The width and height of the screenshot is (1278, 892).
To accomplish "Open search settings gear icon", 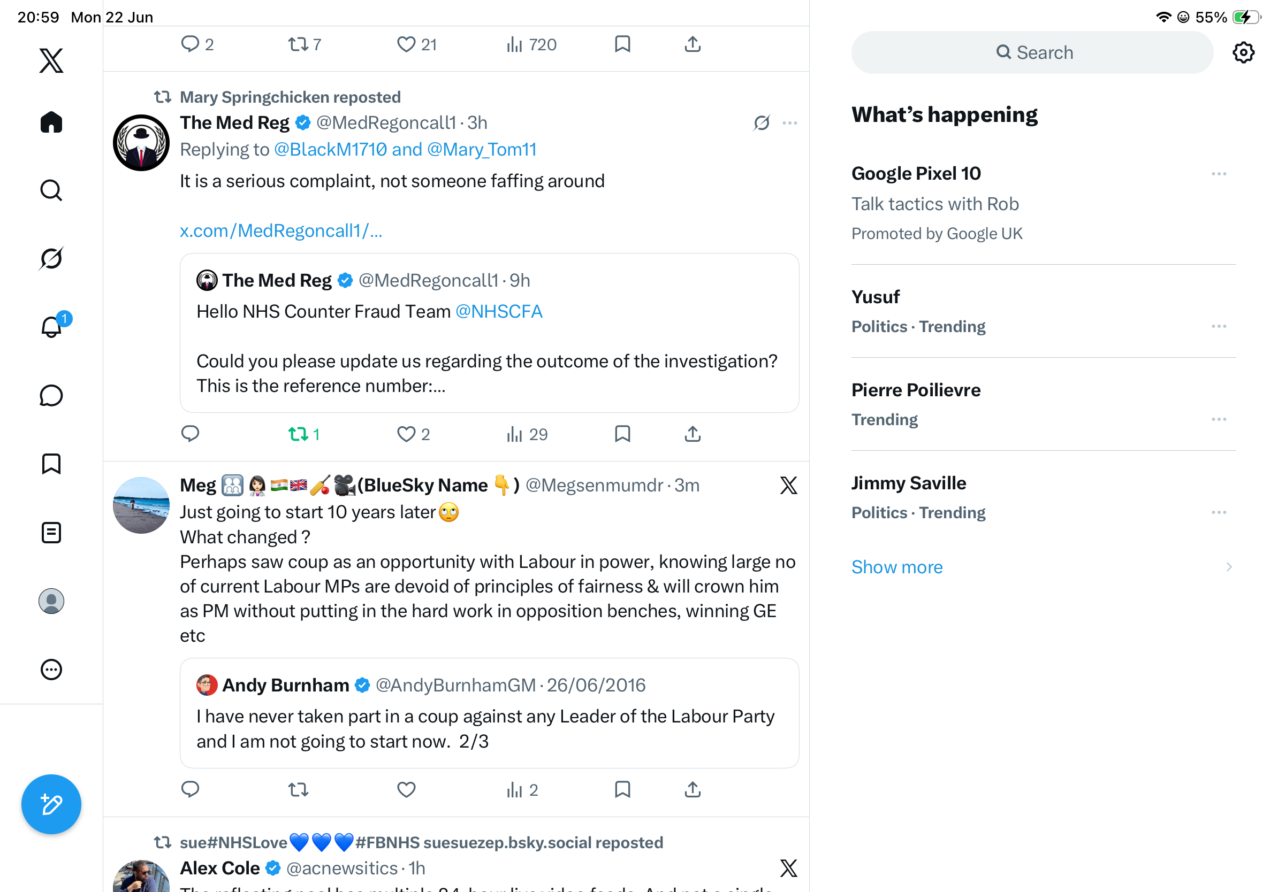I will (x=1243, y=53).
